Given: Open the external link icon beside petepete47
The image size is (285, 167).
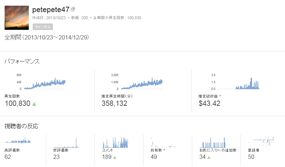Looking at the screenshot, I should pos(73,9).
